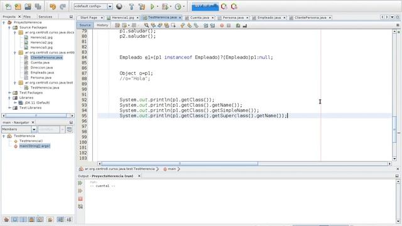This screenshot has width=402, height=226.
Task: Expand the JDK 11 (Default) node
Action: point(15,103)
